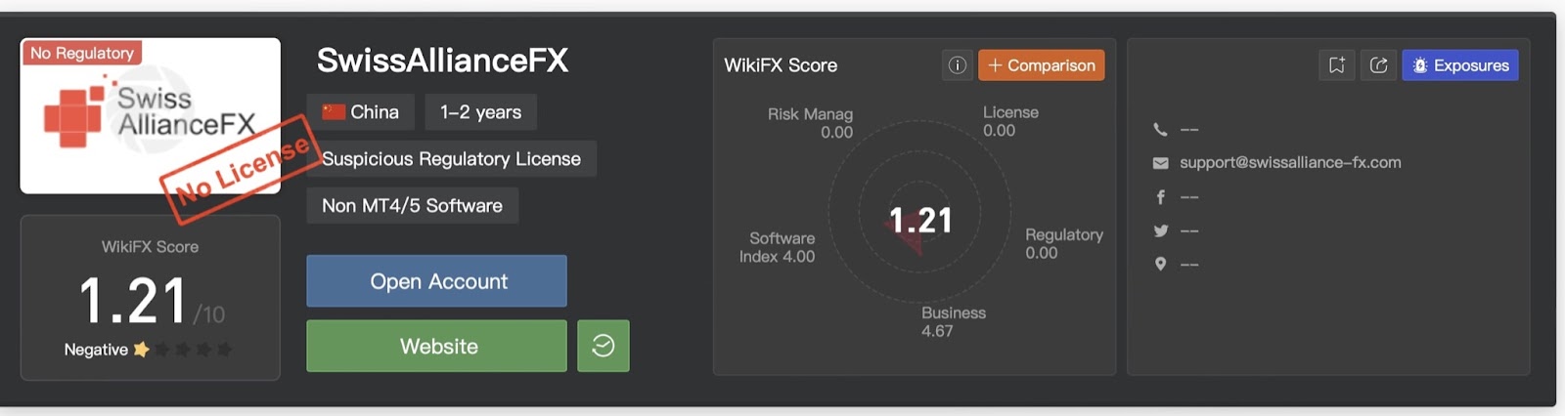The height and width of the screenshot is (416, 1565).
Task: Click the email envelope icon
Action: click(1160, 163)
